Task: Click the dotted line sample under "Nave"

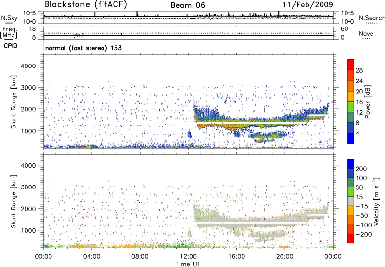Action: [367, 39]
